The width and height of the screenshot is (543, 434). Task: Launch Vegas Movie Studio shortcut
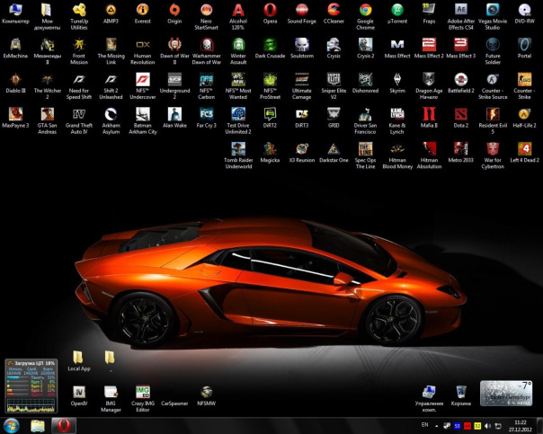492,10
